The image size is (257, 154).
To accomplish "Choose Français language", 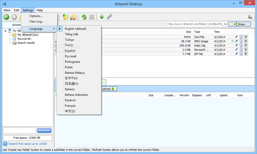I will click(79, 106).
